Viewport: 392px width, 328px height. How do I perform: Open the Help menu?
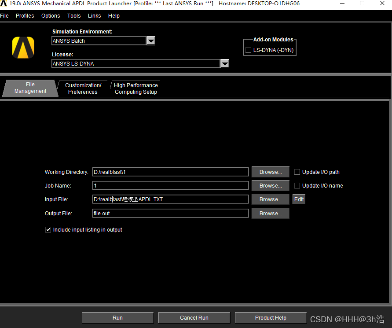(x=114, y=16)
